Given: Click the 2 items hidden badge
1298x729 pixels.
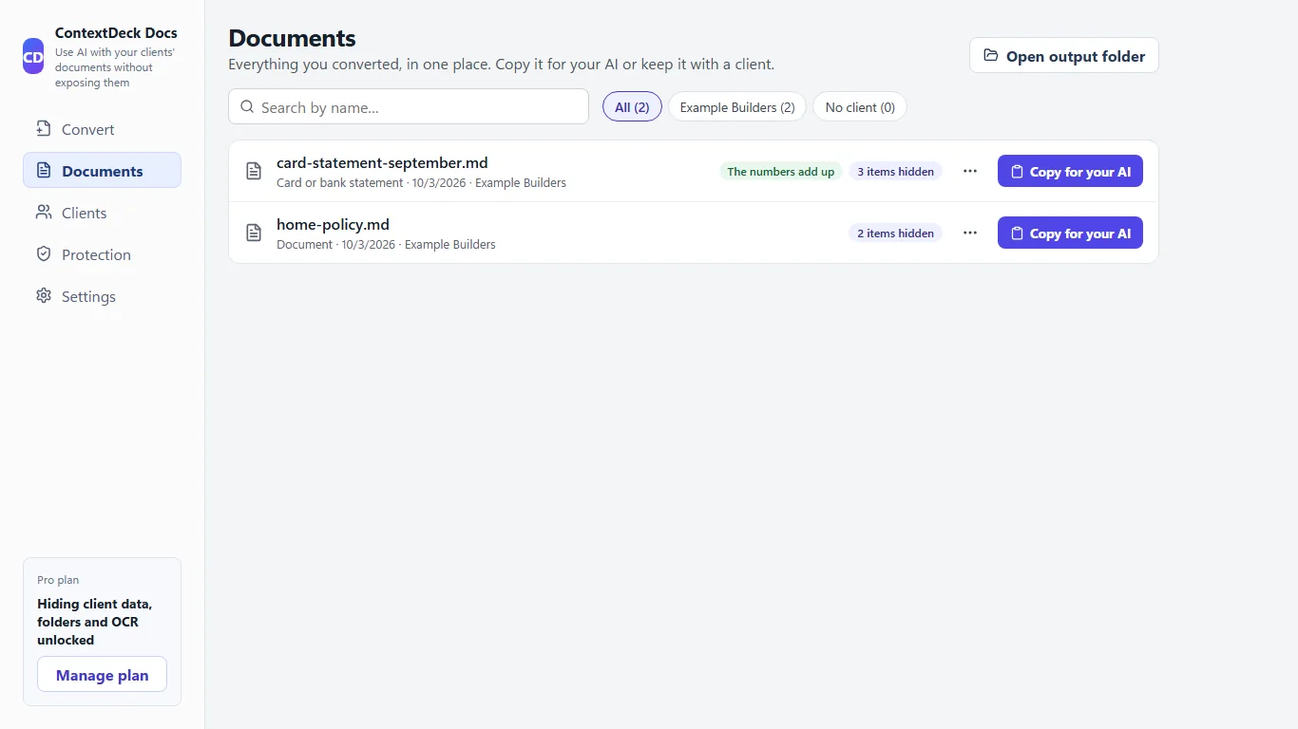Looking at the screenshot, I should point(895,234).
